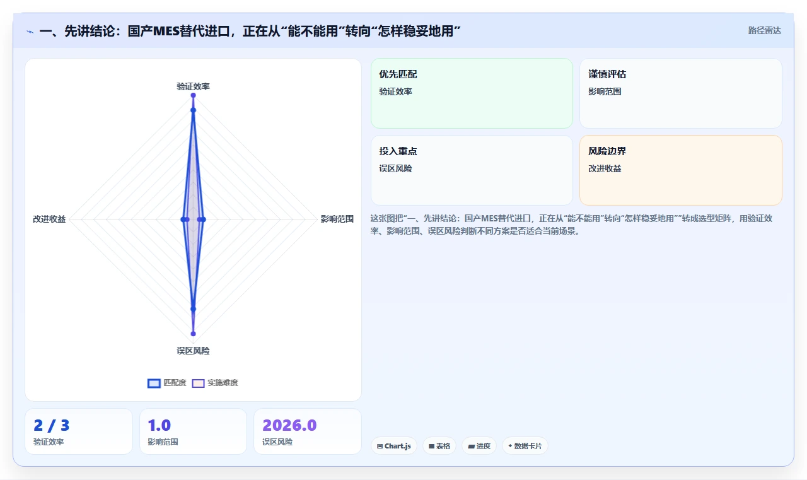Click the 2 / 3 验证效率 stat card

click(x=79, y=431)
